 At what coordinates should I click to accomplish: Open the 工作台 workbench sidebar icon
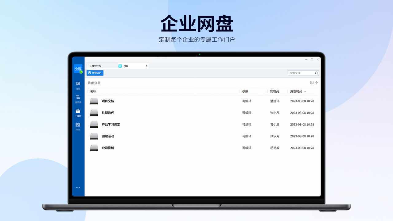pyautogui.click(x=78, y=112)
